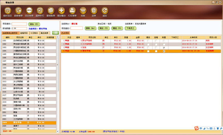The width and height of the screenshot is (223, 135).
Task: Select menu row 1013 女士养颜锅
Action: point(29,82)
